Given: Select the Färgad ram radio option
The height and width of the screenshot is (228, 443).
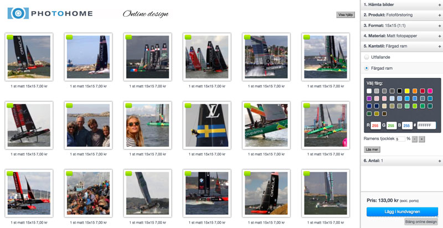Looking at the screenshot, I should coord(367,68).
